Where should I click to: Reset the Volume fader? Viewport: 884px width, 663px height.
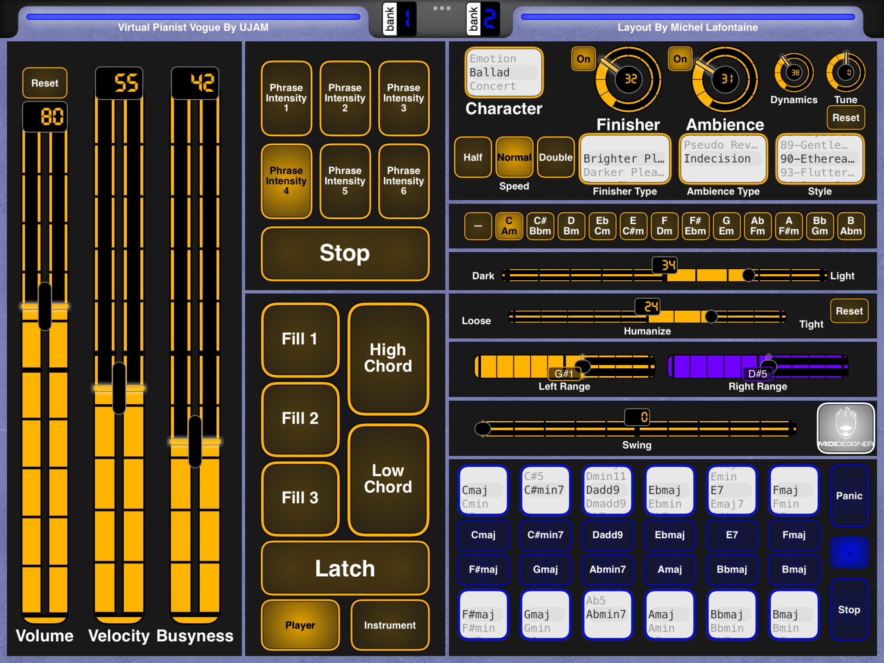45,83
